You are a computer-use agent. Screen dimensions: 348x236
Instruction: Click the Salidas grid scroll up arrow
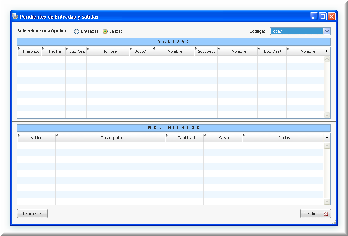pos(327,59)
